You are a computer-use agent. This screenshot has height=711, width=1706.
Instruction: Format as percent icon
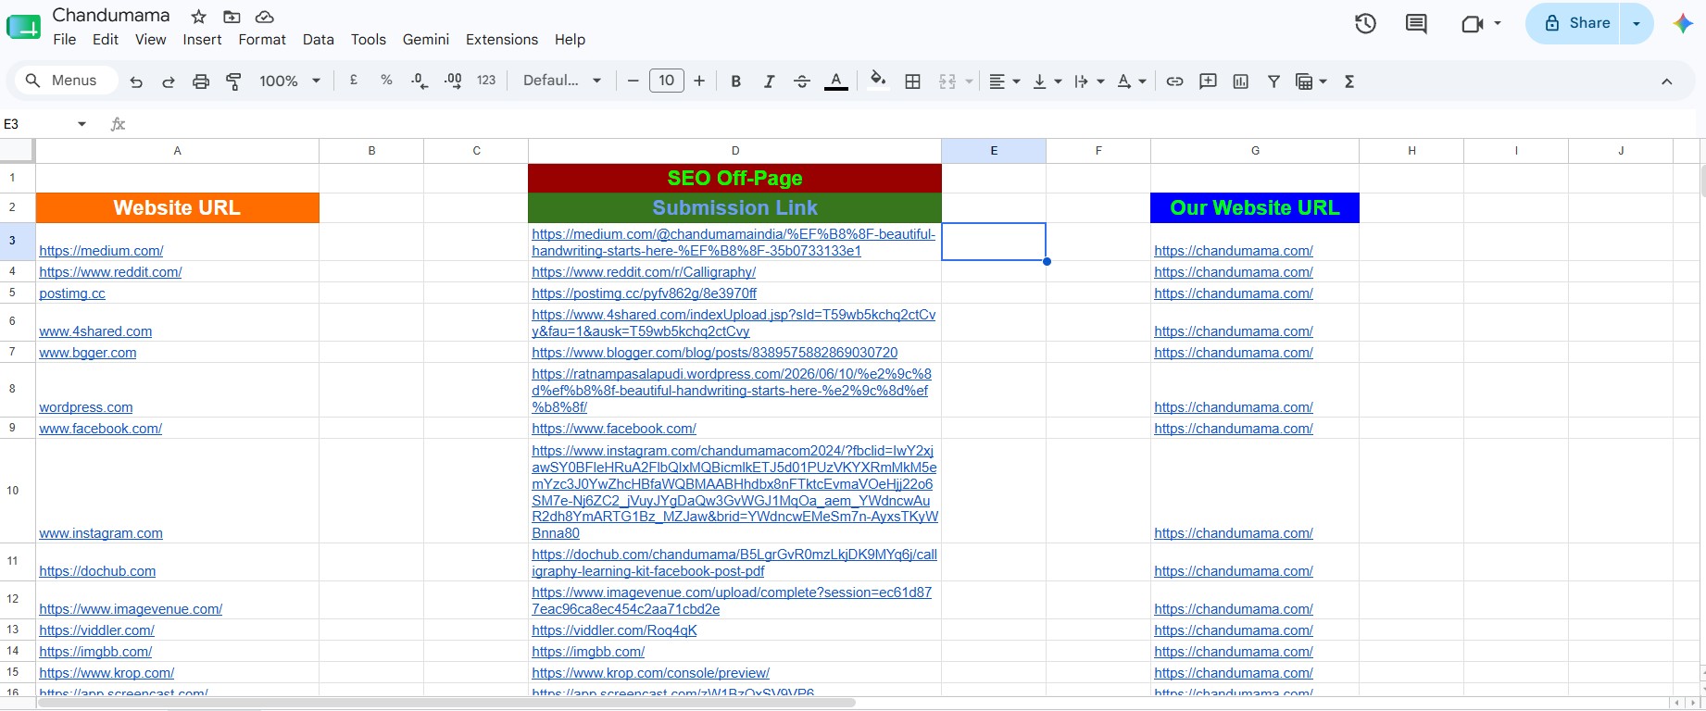click(x=386, y=81)
